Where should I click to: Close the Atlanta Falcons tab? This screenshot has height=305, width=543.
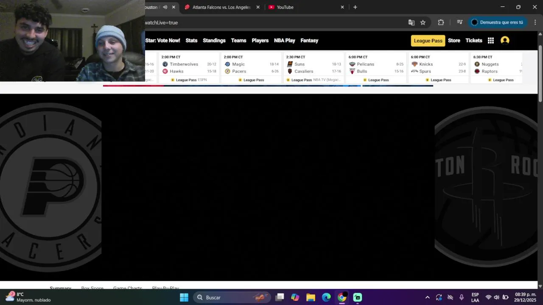[258, 7]
